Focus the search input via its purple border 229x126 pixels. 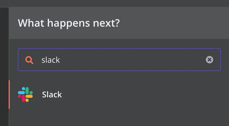pyautogui.click(x=119, y=48)
